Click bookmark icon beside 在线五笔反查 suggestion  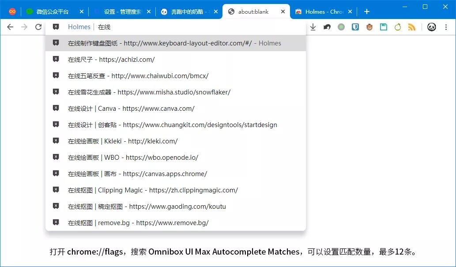[56, 75]
